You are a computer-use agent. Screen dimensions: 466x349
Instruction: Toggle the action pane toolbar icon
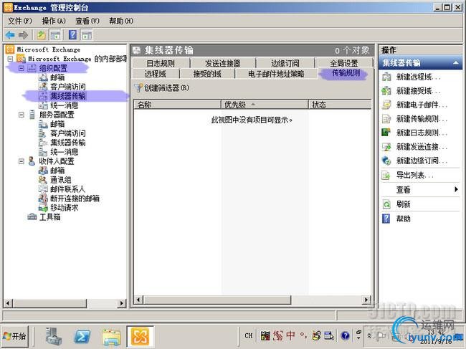click(x=87, y=35)
